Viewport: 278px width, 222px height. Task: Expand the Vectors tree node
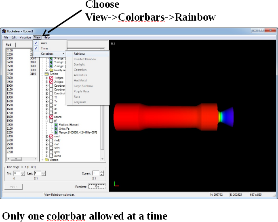pos(42,160)
